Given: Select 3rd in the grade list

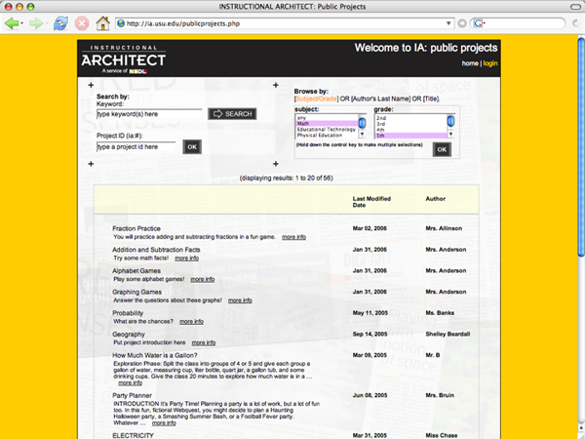Looking at the screenshot, I should (x=411, y=124).
